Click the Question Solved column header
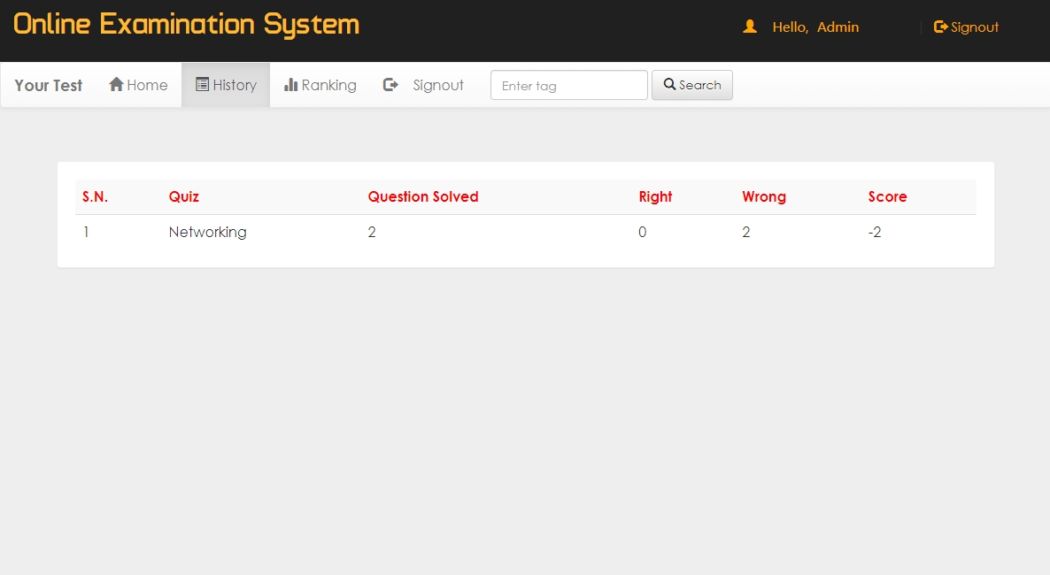The image size is (1050, 575). pyautogui.click(x=423, y=196)
